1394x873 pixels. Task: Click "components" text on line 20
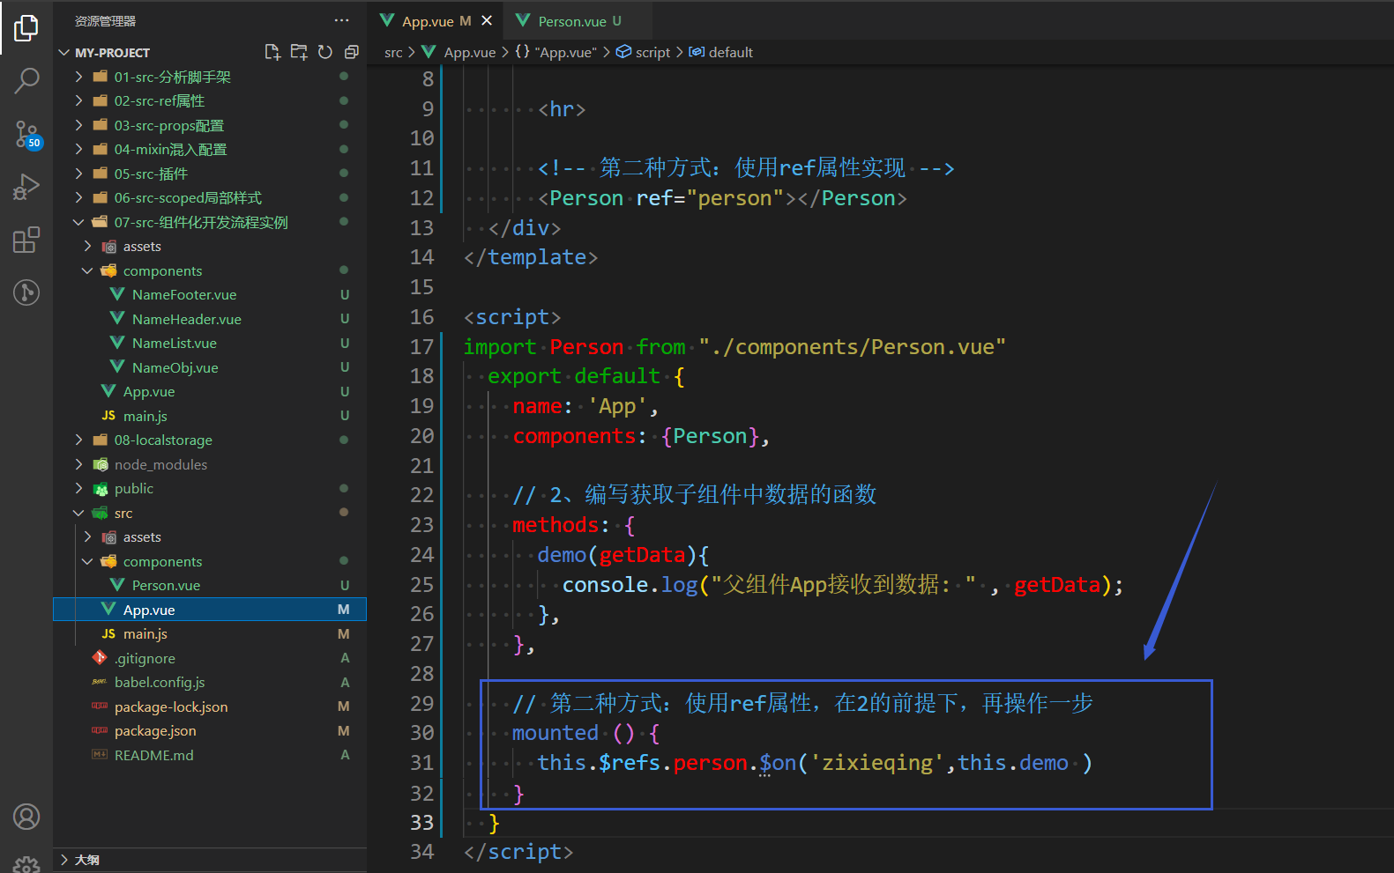point(575,436)
